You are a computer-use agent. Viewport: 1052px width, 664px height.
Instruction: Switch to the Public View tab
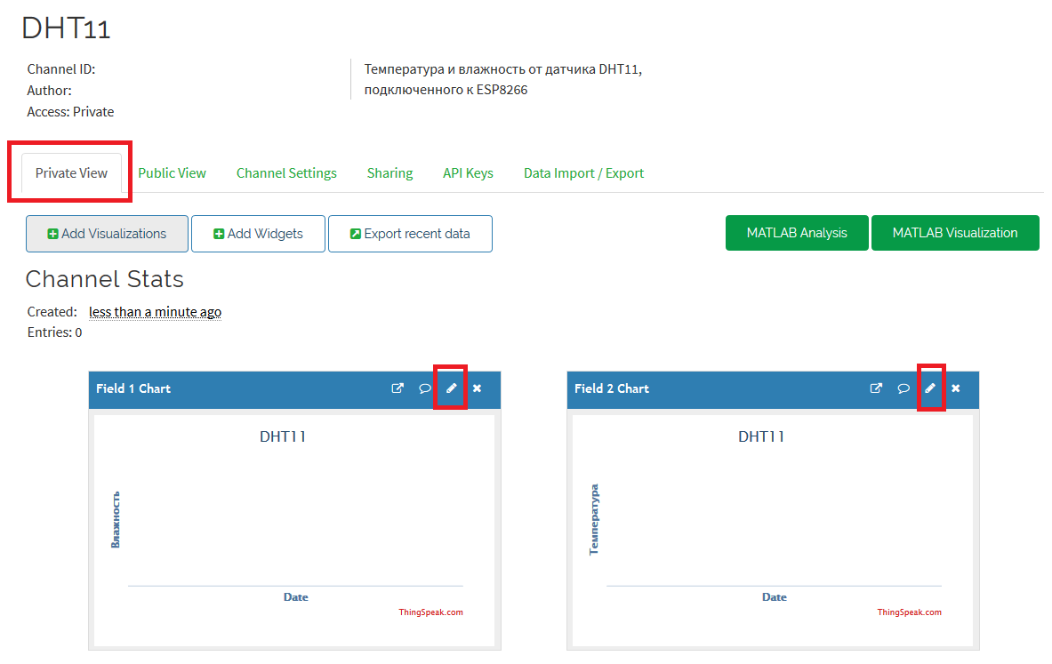tap(172, 173)
